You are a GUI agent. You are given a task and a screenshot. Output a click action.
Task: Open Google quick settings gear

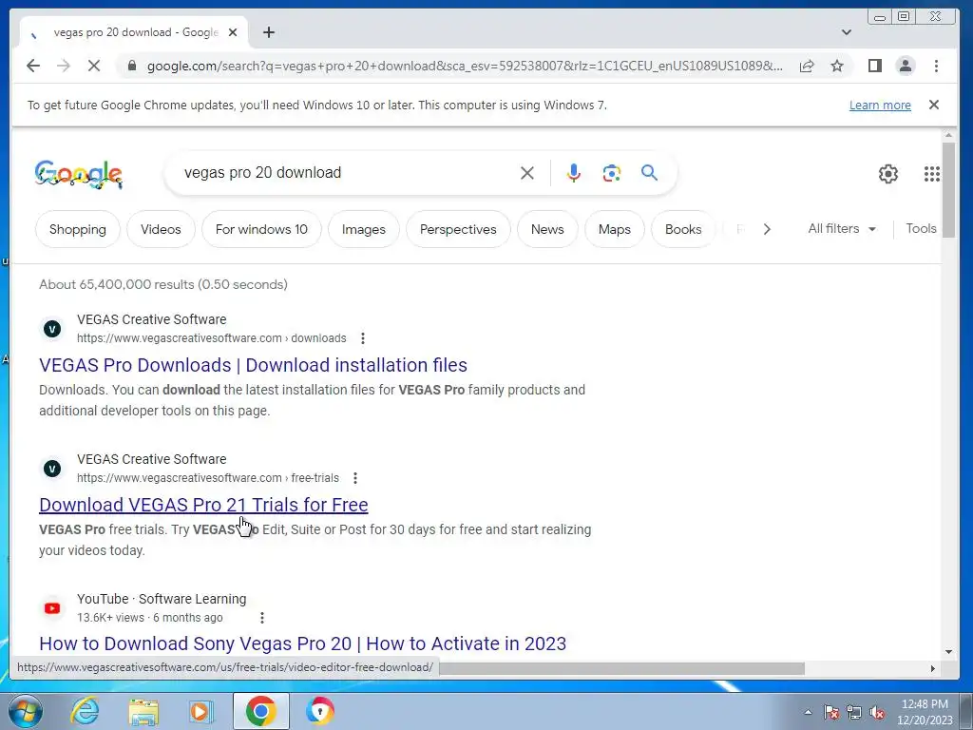click(888, 174)
